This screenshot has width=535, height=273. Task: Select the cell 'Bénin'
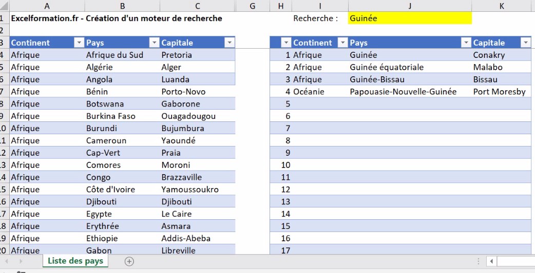(122, 92)
